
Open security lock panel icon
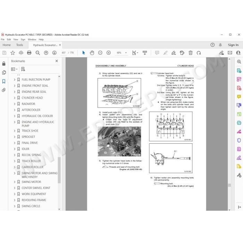(x=4, y=64)
